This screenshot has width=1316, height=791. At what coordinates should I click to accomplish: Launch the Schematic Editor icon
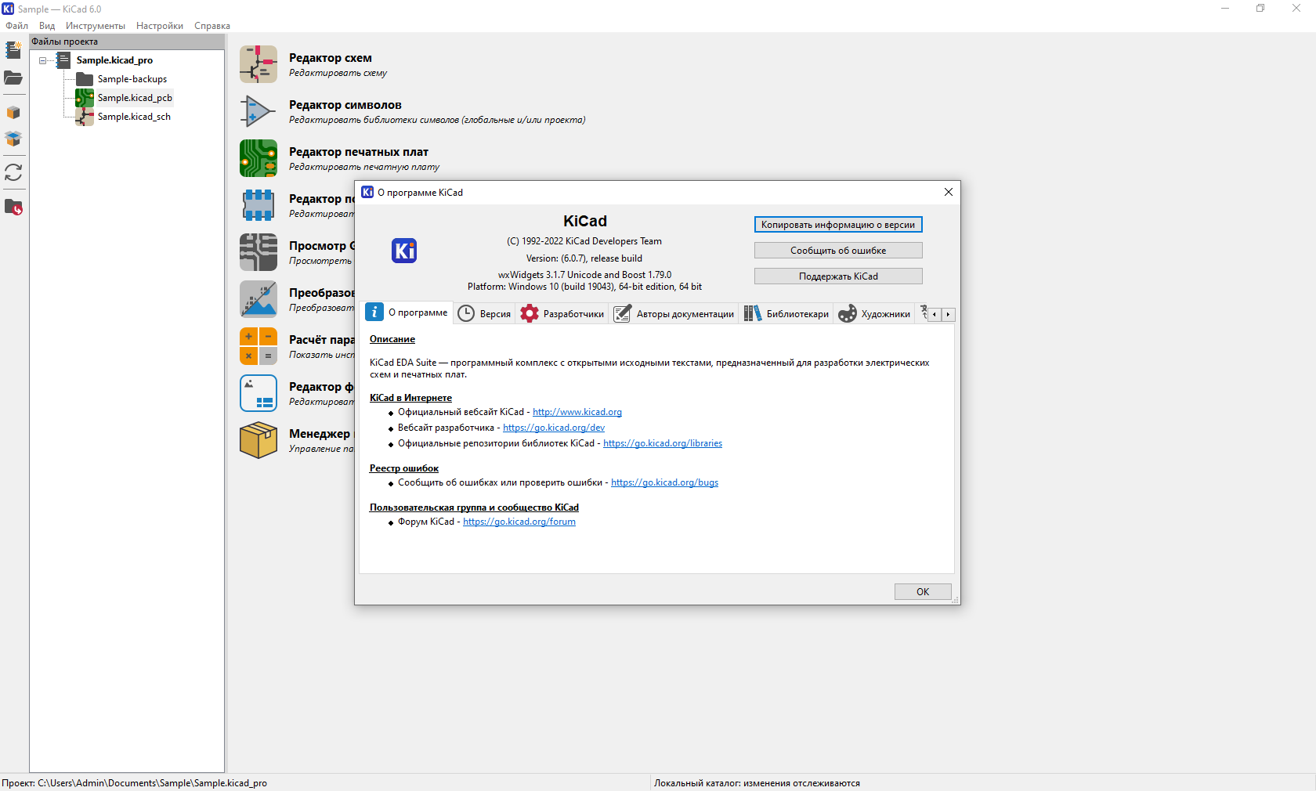coord(258,64)
